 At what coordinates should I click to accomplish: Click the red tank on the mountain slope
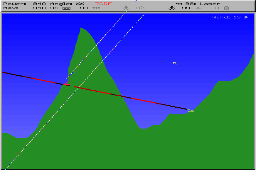tap(66, 84)
